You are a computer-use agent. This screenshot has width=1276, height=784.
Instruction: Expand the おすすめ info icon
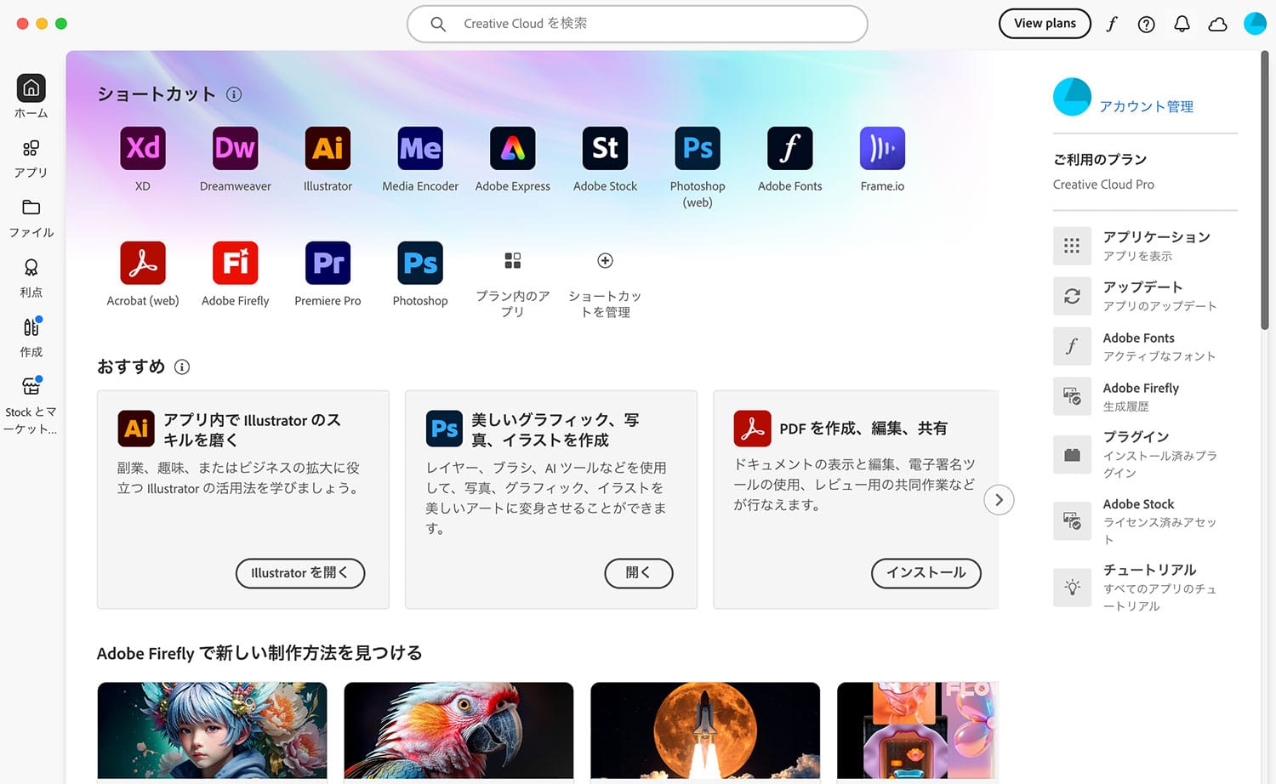point(181,366)
